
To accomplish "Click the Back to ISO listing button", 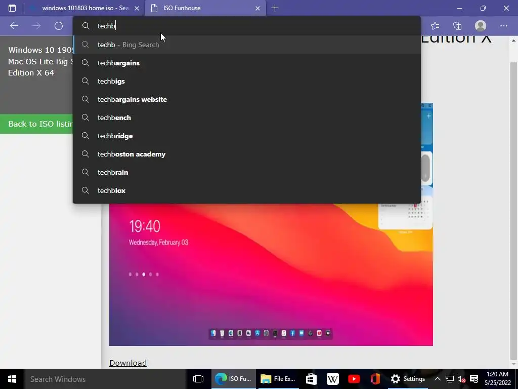I will tap(36, 124).
